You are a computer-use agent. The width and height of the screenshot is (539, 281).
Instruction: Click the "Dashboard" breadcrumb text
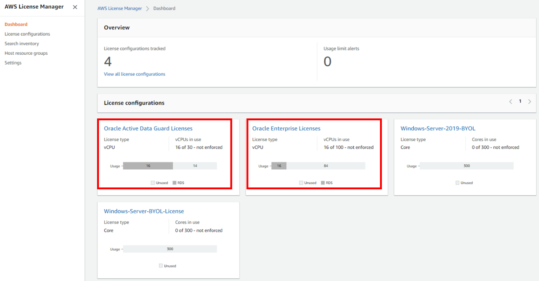pyautogui.click(x=164, y=8)
